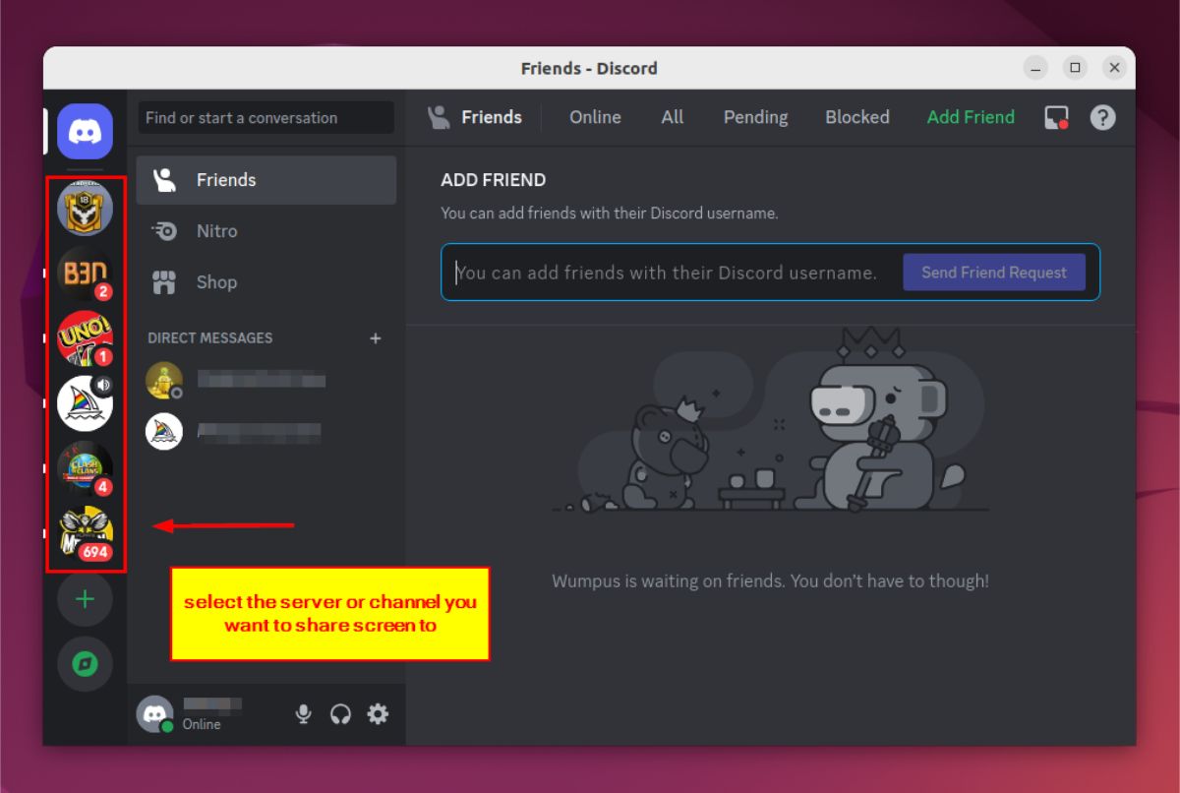Viewport: 1180px width, 793px height.
Task: Open the Add Friend view
Action: coord(970,117)
